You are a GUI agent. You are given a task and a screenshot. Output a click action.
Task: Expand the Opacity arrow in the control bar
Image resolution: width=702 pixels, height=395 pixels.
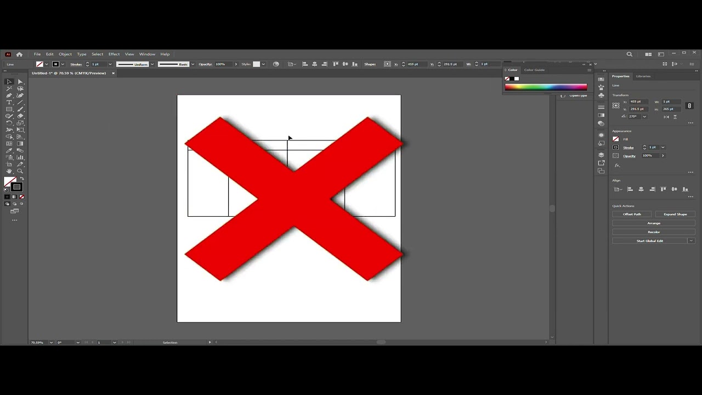(236, 64)
